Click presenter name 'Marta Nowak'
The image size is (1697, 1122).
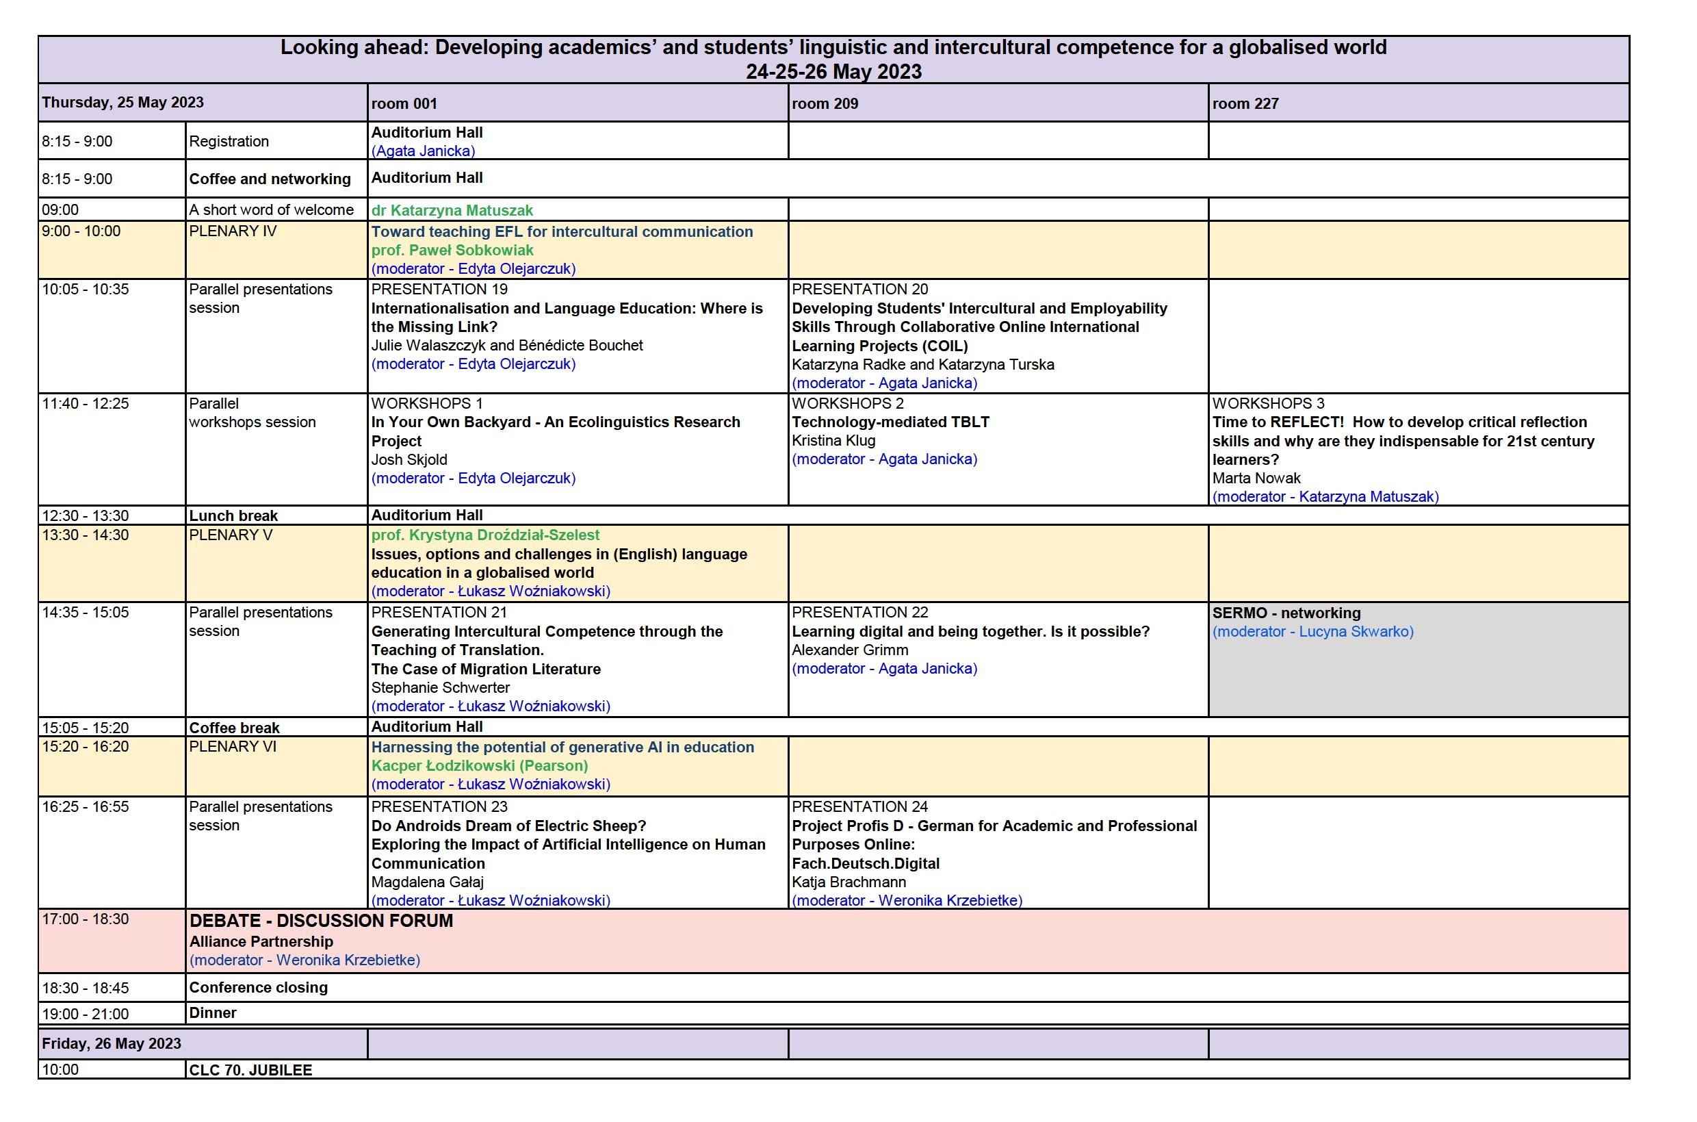coord(1256,478)
